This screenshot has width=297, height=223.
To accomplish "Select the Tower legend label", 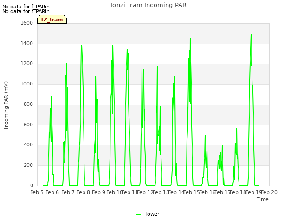I will 152,214.
